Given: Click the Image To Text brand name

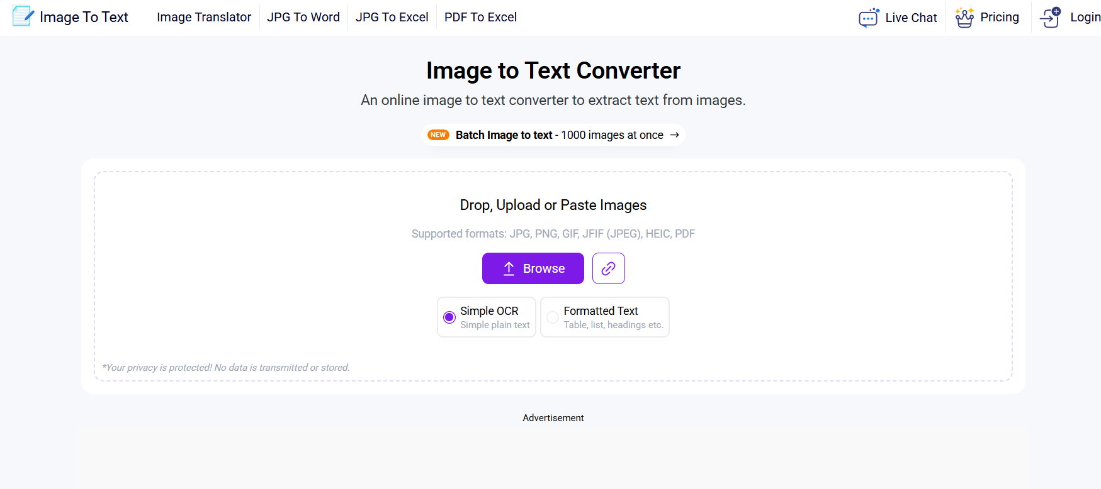Looking at the screenshot, I should tap(84, 17).
